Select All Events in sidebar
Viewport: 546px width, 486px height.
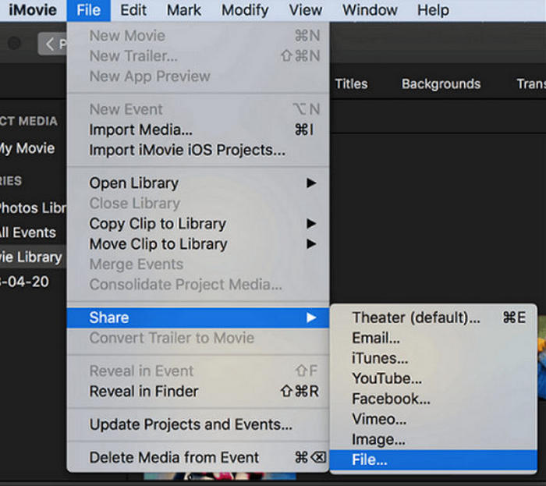[28, 232]
